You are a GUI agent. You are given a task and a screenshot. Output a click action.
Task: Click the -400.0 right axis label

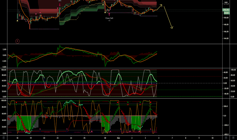[x=226, y=134]
